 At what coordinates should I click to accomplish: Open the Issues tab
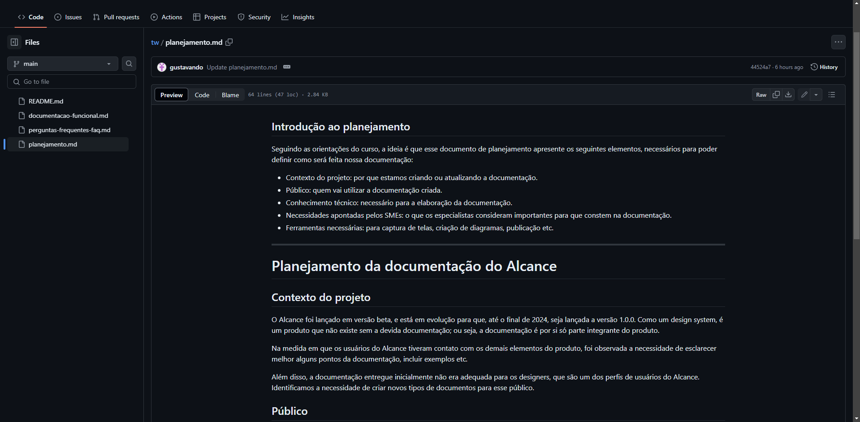pyautogui.click(x=68, y=17)
